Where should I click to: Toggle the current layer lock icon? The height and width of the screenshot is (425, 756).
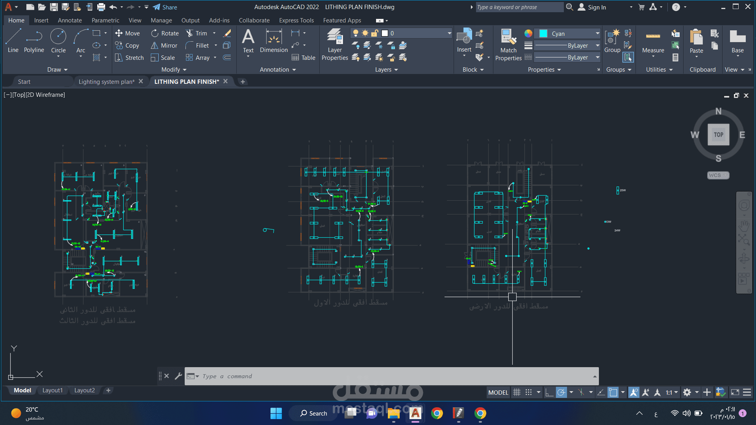coord(374,33)
